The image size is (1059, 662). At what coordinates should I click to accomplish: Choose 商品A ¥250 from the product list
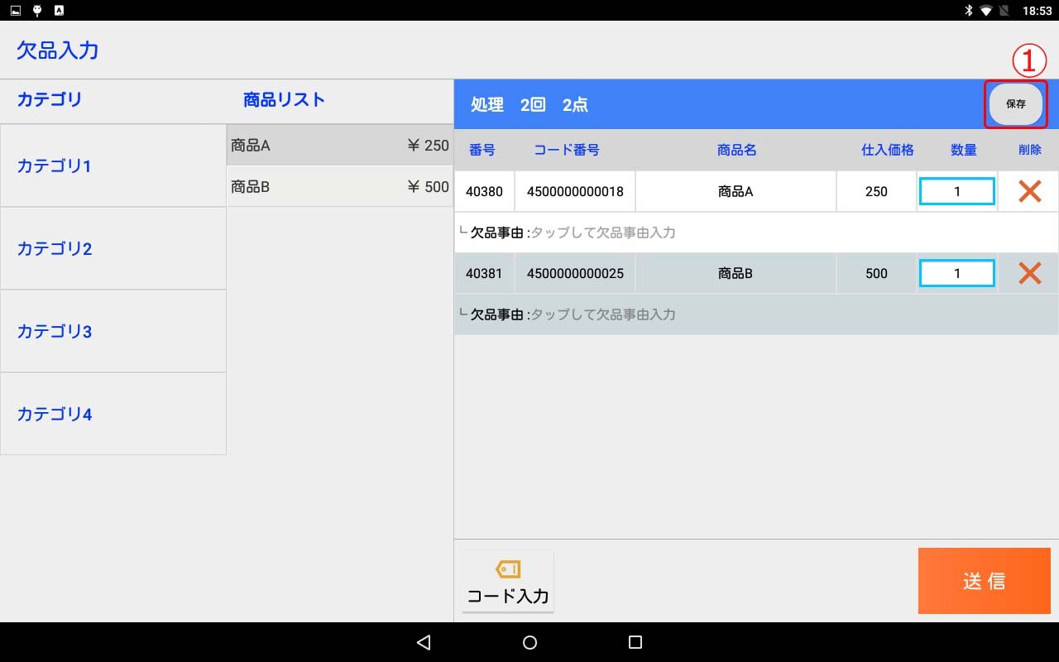pos(340,146)
